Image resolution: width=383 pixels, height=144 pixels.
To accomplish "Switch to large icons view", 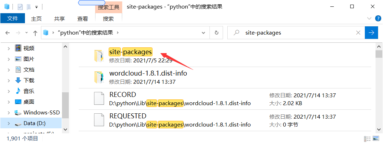I will [376, 139].
